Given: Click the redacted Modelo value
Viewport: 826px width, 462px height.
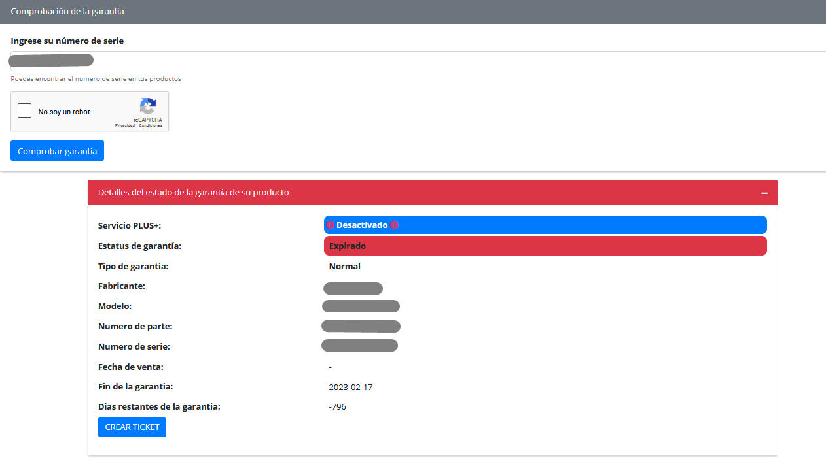Looking at the screenshot, I should click(x=361, y=306).
